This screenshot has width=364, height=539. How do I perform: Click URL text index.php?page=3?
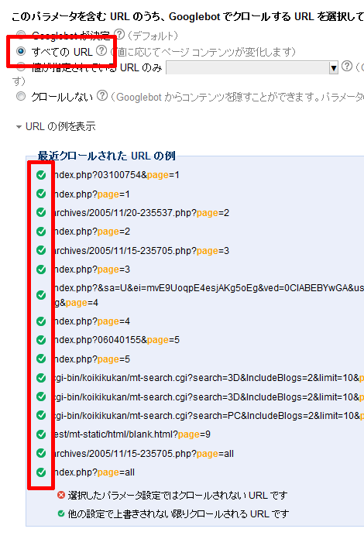[x=92, y=269]
